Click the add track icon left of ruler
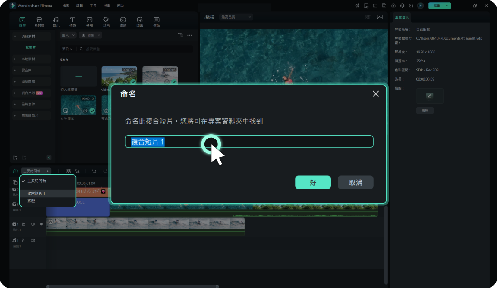The height and width of the screenshot is (288, 497). tap(15, 183)
